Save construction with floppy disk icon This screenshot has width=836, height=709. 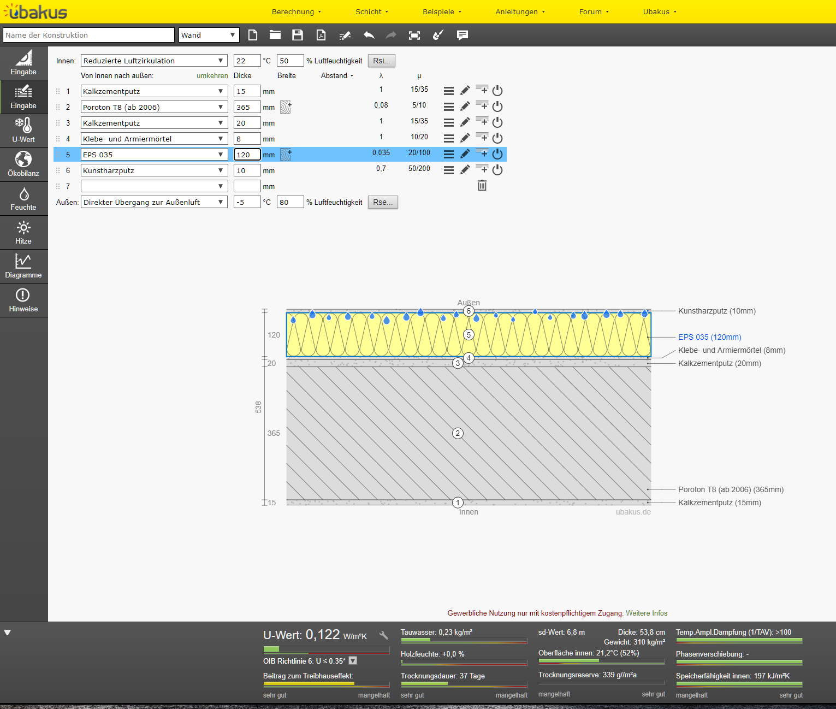coord(298,35)
